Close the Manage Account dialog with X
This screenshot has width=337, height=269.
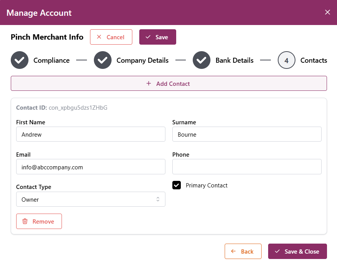[327, 12]
